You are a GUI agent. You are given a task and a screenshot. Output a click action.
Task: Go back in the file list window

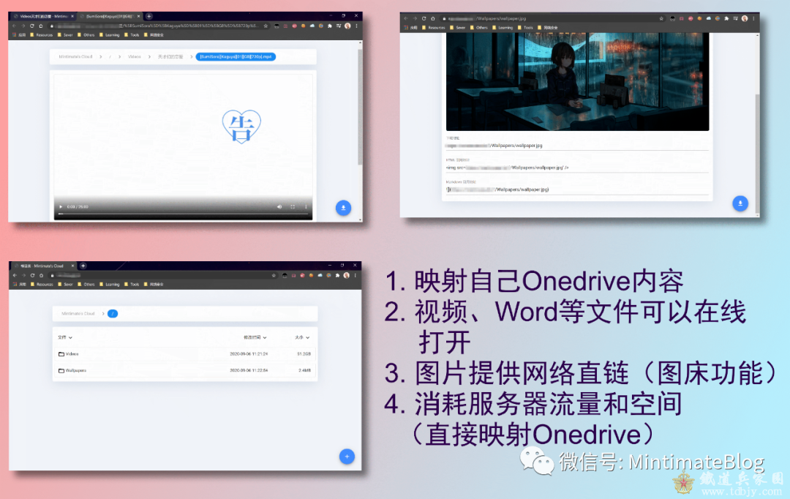tap(15, 275)
